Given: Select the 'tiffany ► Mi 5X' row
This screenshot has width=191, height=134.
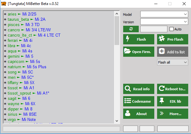Looking at the screenshot, I should tap(59, 83).
